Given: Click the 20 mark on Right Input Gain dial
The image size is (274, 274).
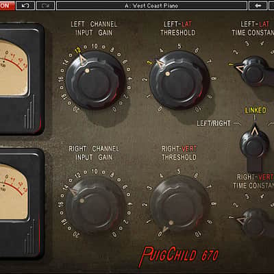Looking at the screenshot, I should click(x=76, y=234).
